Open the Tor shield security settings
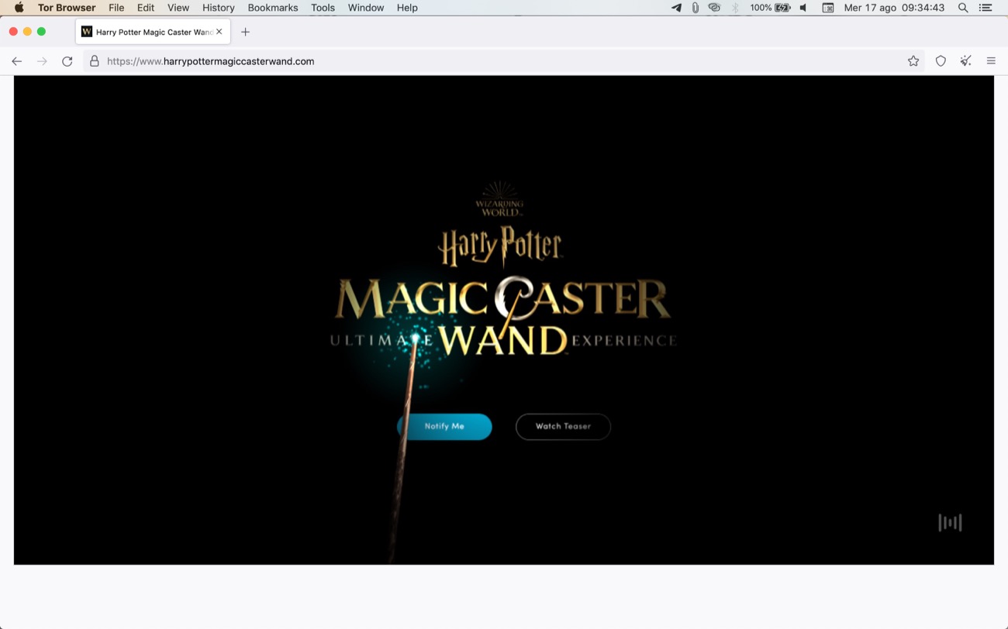Screen dimensions: 1008x629 click(x=941, y=61)
